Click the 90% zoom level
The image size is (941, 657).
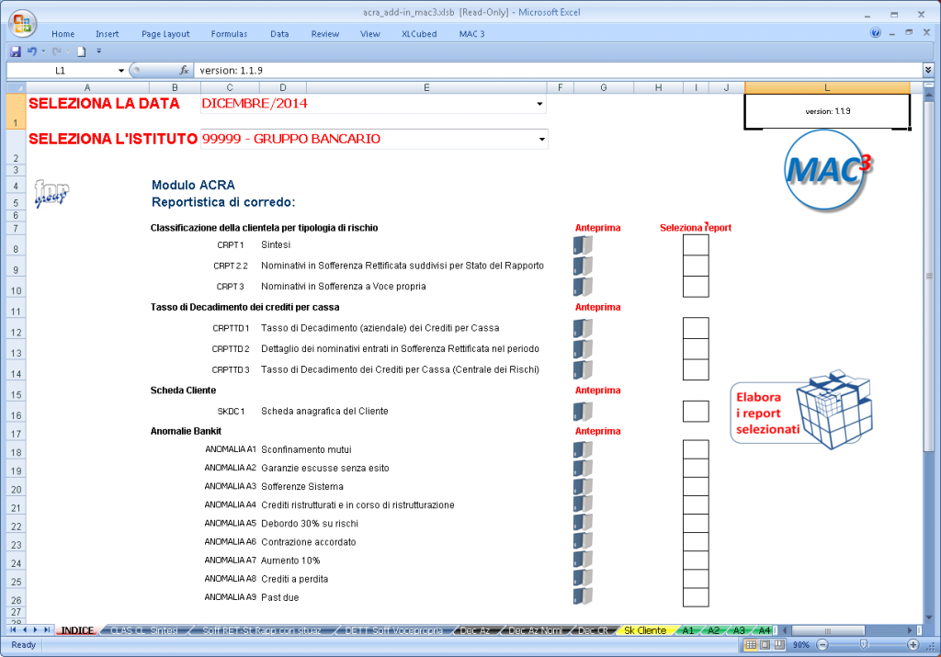click(x=800, y=645)
